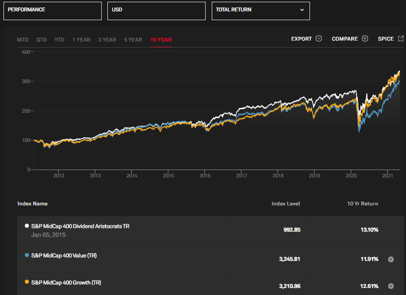The image size is (406, 295).
Task: Open the Export download icon
Action: pyautogui.click(x=318, y=39)
